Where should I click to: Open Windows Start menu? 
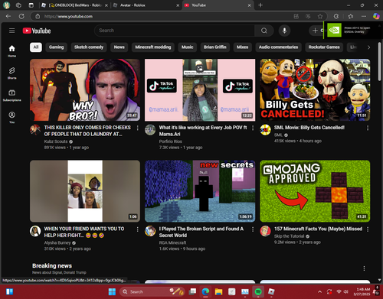[112, 291]
